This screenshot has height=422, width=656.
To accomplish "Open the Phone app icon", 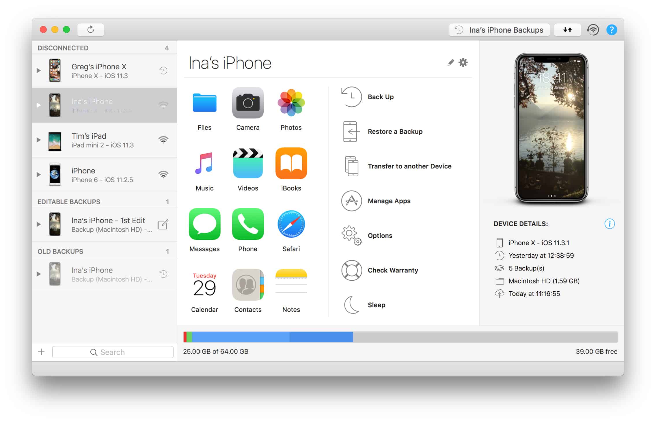I will point(248,224).
